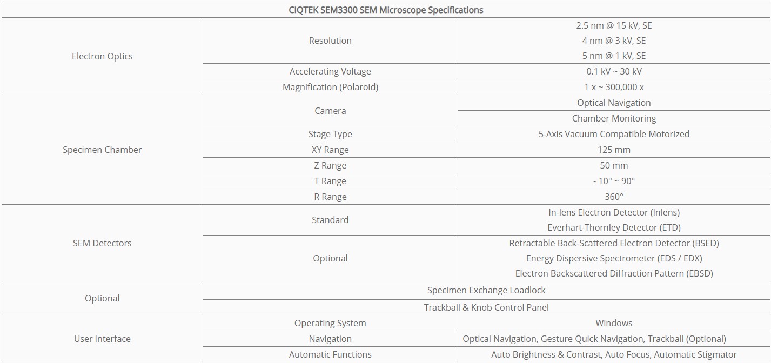Select the Electron Optics category cell
This screenshot has width=771, height=363.
coord(102,56)
